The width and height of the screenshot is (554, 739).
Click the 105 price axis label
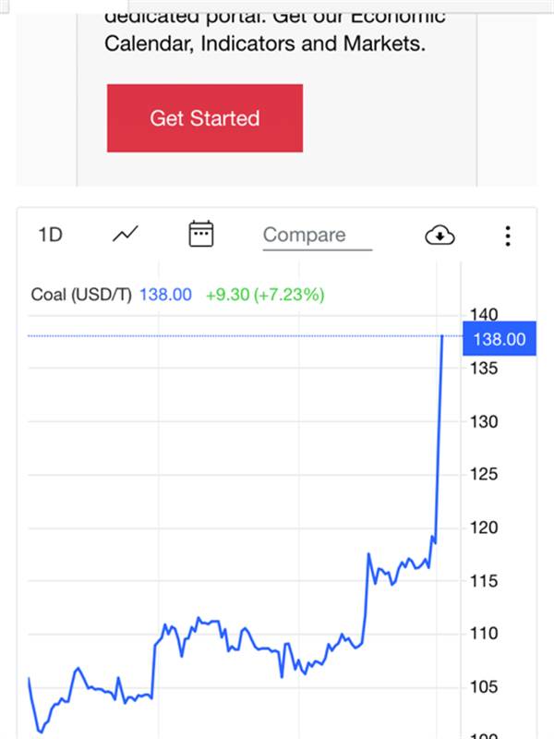[x=483, y=687]
